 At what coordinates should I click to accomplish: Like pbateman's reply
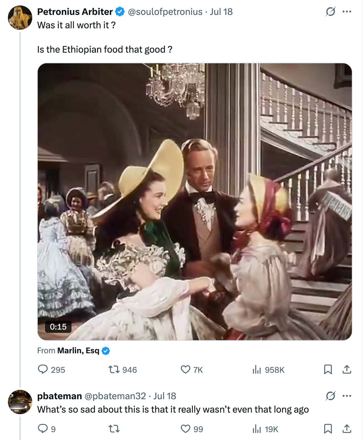pyautogui.click(x=185, y=429)
